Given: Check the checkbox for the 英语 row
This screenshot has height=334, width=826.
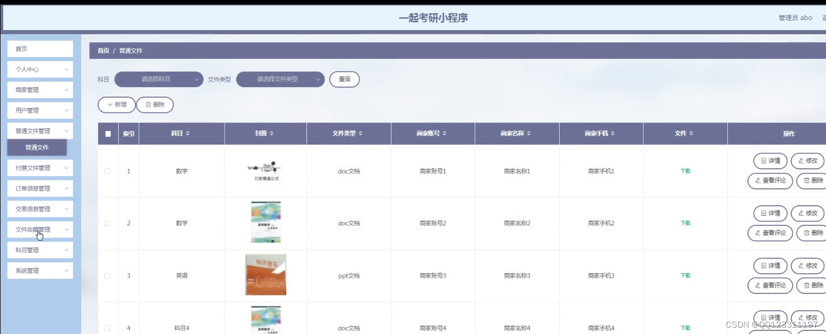Looking at the screenshot, I should coord(108,275).
